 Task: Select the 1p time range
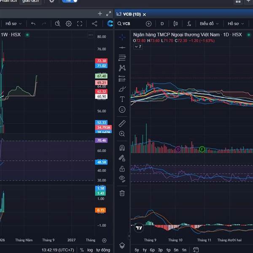[168, 250]
